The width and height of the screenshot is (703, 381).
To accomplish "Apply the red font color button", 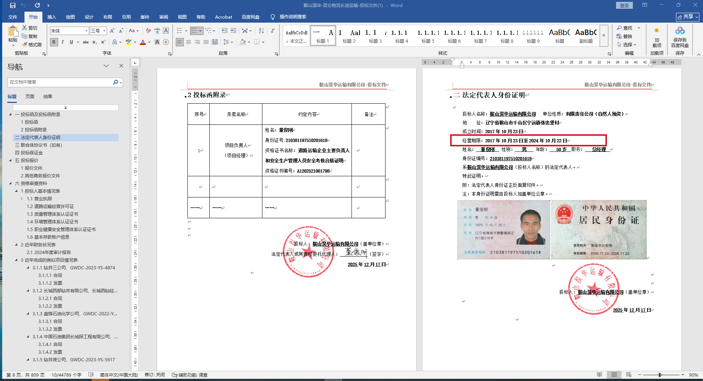I will 143,42.
